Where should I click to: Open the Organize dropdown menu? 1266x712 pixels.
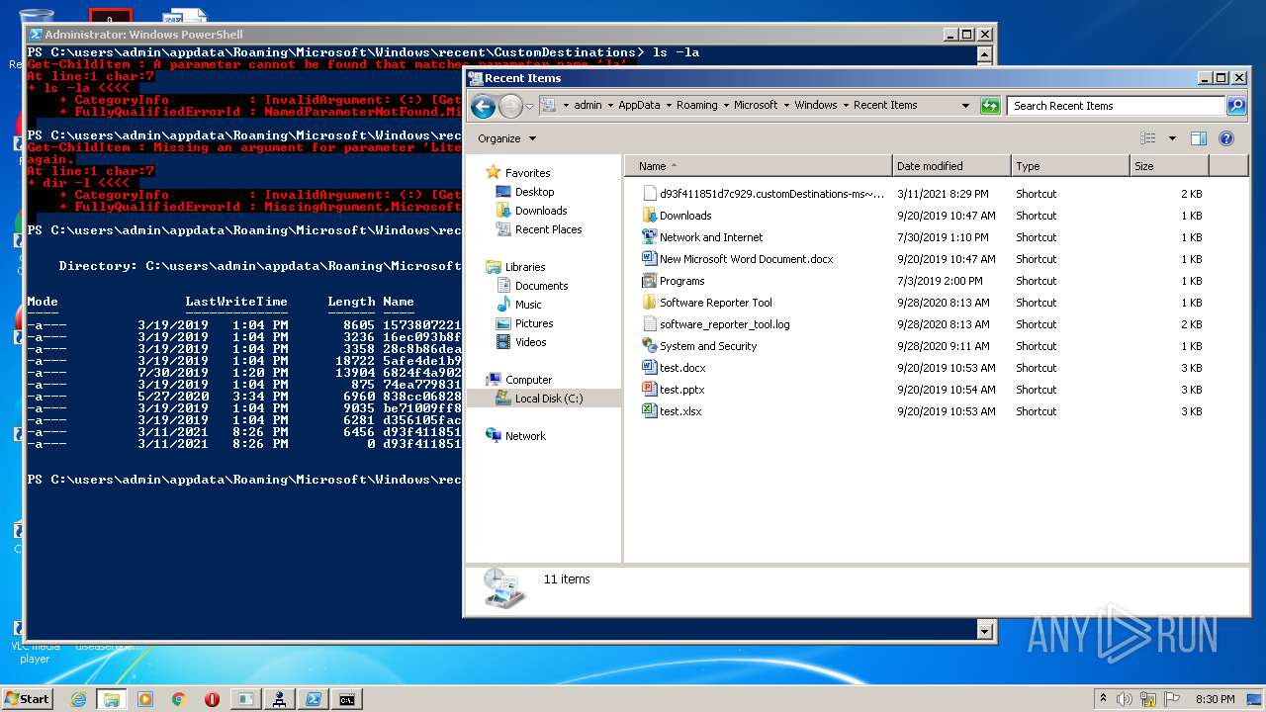click(506, 138)
